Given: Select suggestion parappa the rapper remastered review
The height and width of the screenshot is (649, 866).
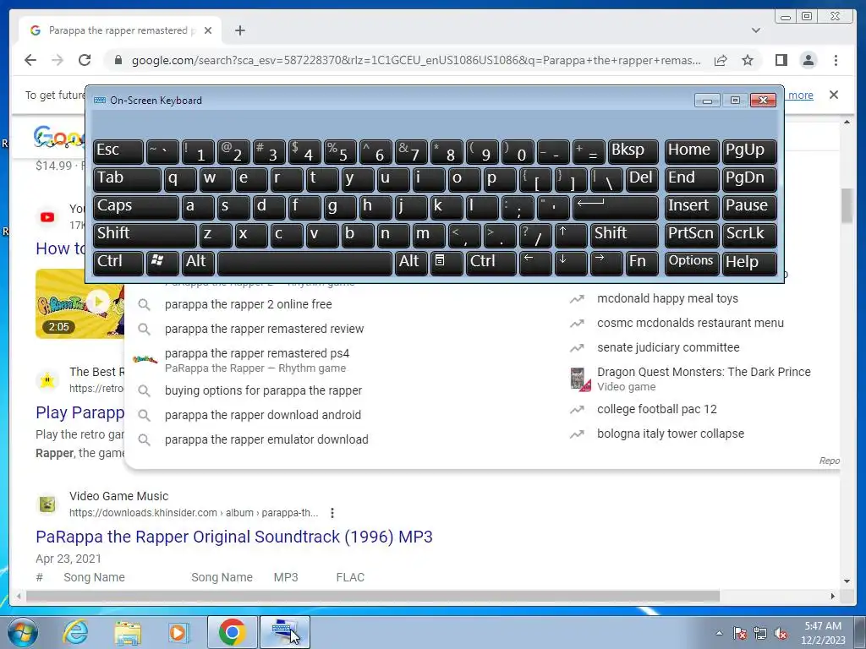Looking at the screenshot, I should (x=264, y=329).
